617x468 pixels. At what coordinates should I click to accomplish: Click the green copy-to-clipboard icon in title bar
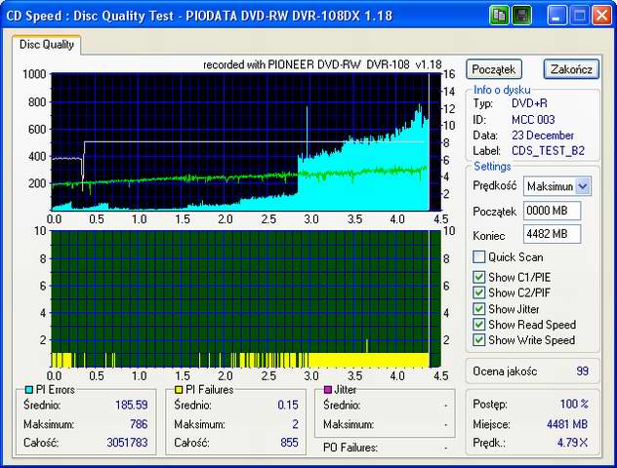click(499, 16)
